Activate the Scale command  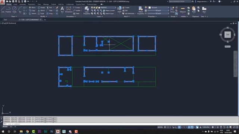41,13
